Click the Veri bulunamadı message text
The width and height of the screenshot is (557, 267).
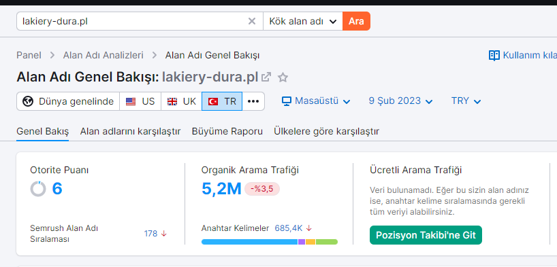tap(449, 201)
